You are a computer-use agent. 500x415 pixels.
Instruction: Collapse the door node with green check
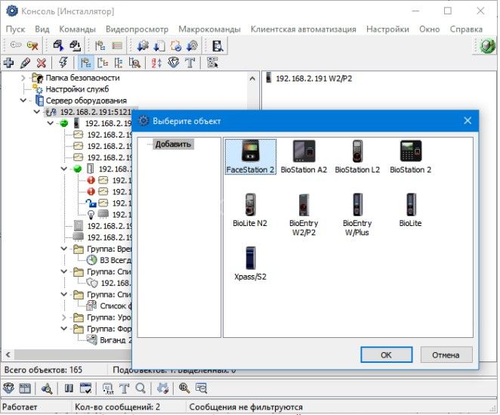click(63, 169)
